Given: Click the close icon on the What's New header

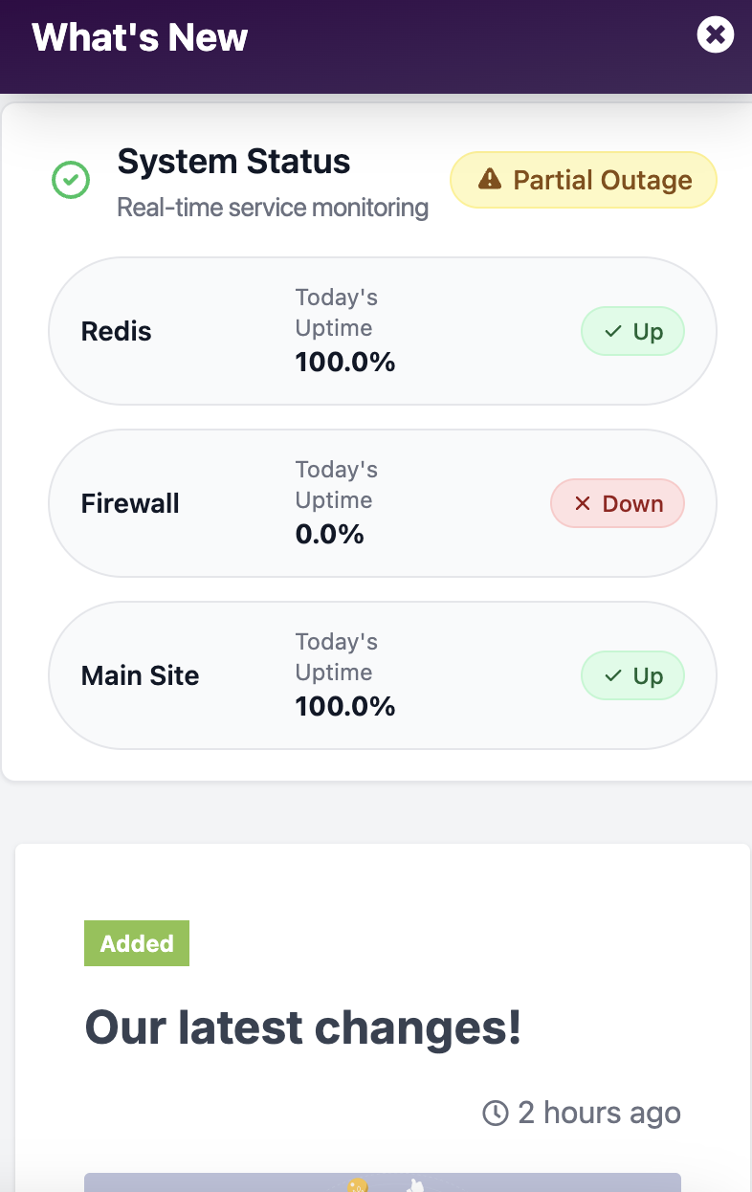Looking at the screenshot, I should [716, 34].
